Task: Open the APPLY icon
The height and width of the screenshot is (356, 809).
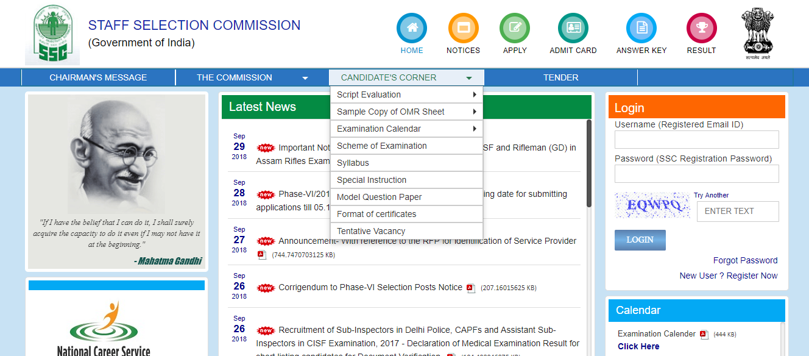Action: coord(515,28)
